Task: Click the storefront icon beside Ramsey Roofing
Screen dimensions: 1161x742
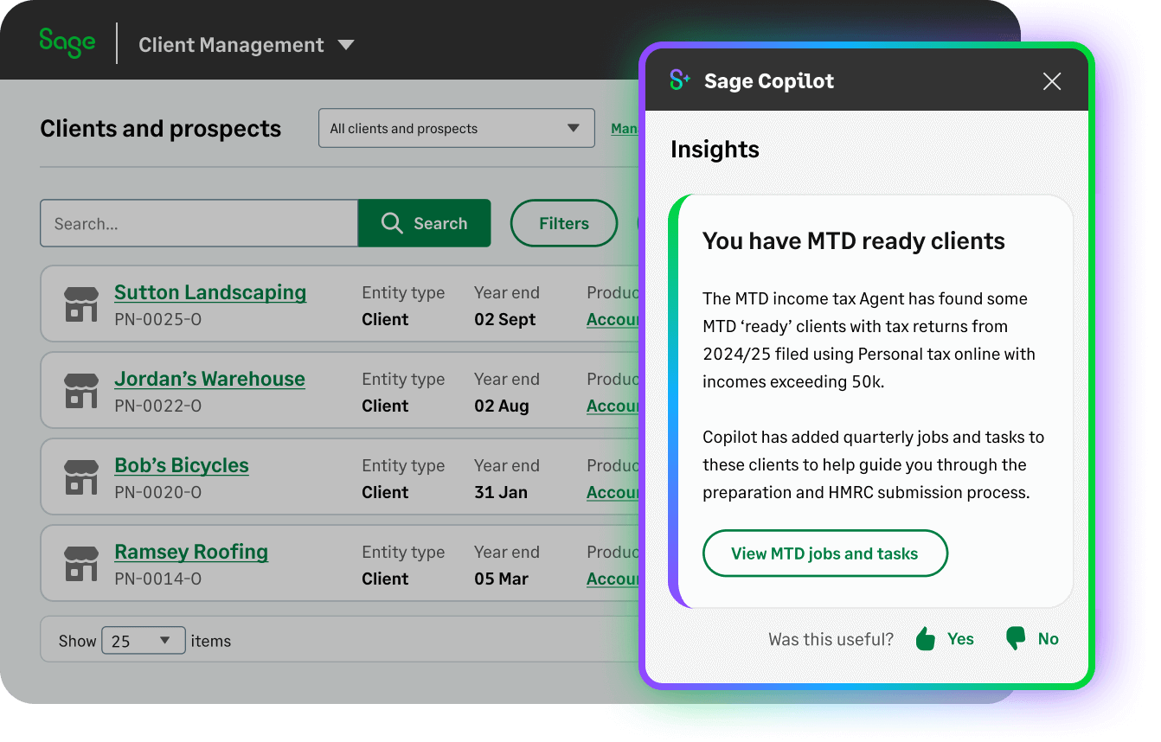Action: pos(80,563)
